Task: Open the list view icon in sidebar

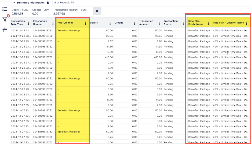Action: tap(5, 9)
